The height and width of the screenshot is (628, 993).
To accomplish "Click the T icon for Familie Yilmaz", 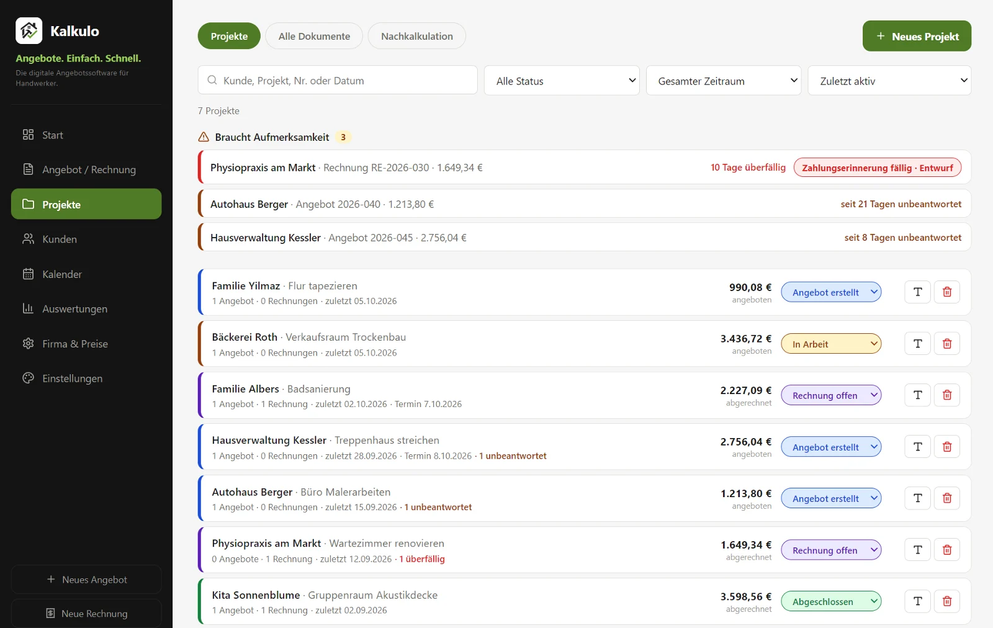I will pos(918,292).
